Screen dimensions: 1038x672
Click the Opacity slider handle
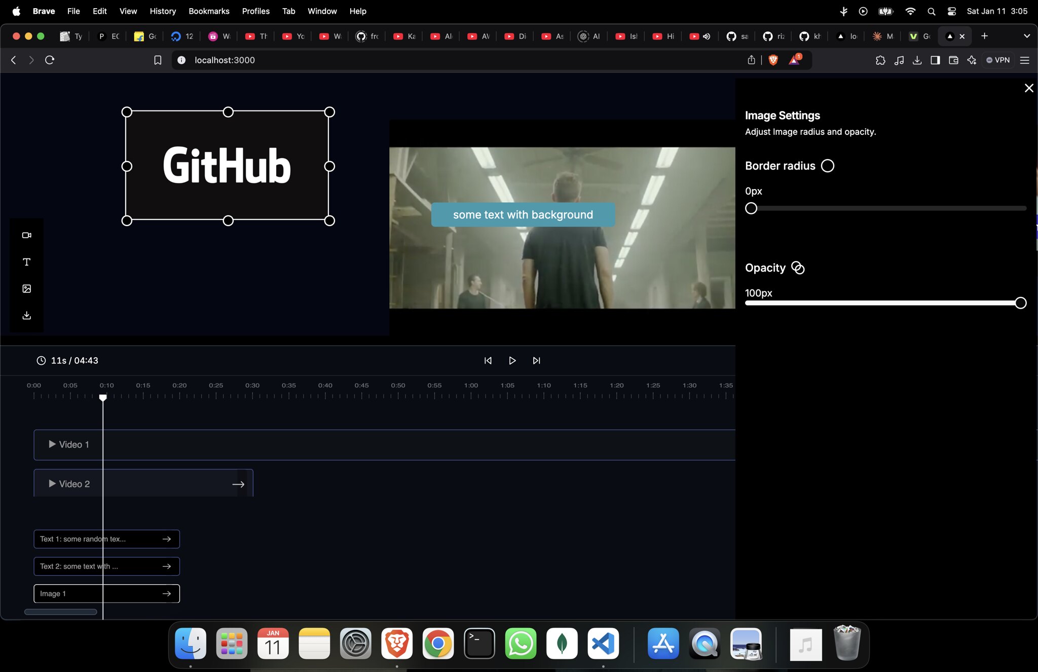pos(1021,303)
